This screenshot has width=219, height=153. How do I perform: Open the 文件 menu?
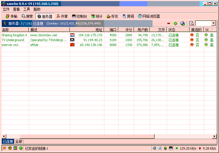click(6, 9)
